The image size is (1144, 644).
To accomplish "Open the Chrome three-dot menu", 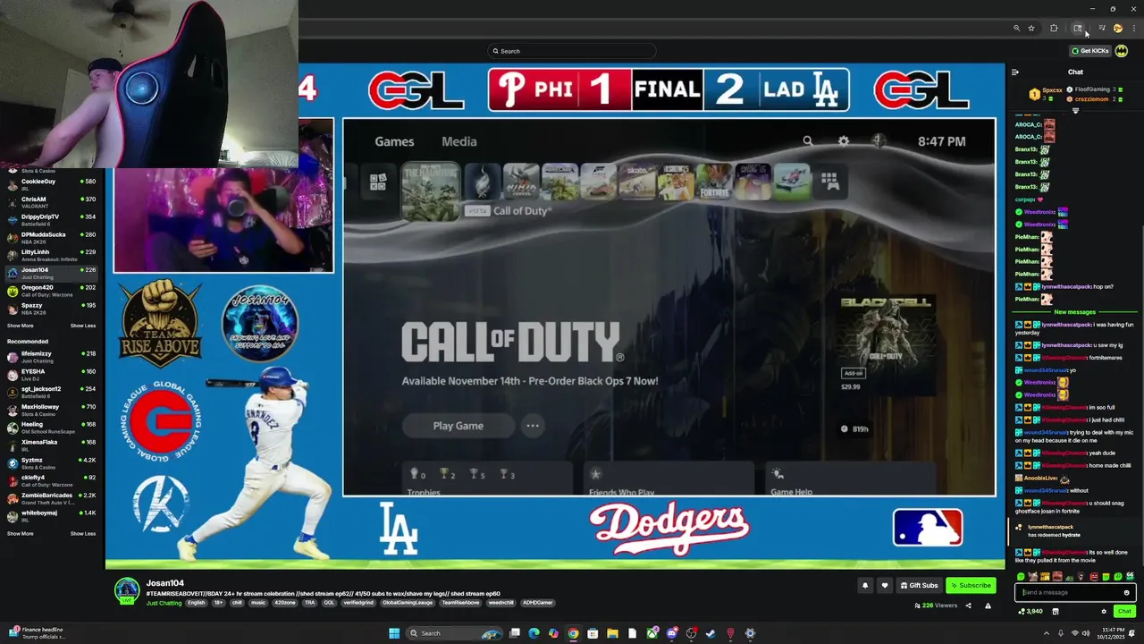I will [1134, 29].
